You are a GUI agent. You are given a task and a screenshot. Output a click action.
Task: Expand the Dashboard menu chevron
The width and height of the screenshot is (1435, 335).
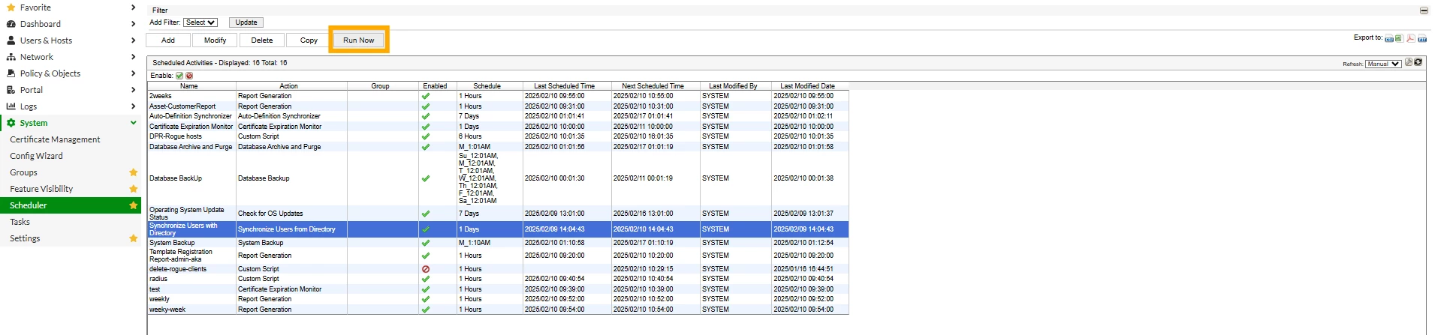pyautogui.click(x=133, y=24)
